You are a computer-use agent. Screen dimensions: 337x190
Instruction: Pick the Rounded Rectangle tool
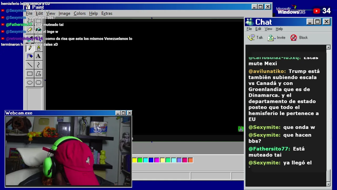tap(38, 83)
